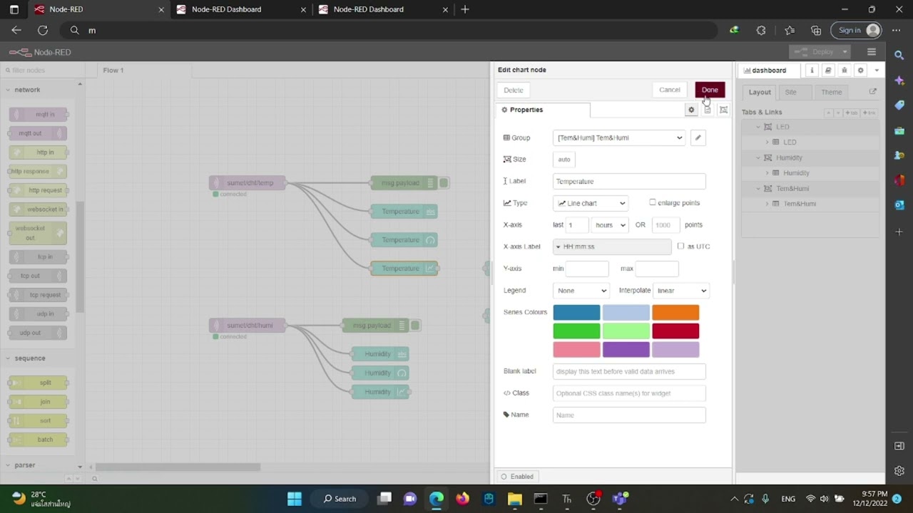Select the Properties tab in edit panel
This screenshot has height=513, width=913.
pos(543,110)
